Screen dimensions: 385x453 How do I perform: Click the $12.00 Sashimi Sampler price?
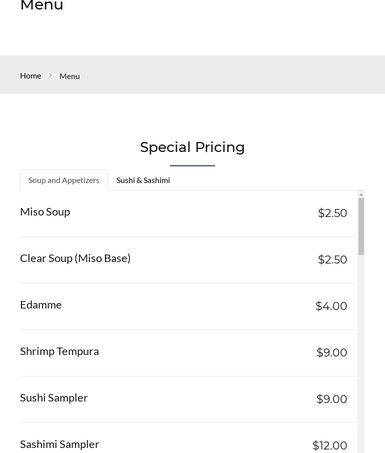(x=329, y=445)
